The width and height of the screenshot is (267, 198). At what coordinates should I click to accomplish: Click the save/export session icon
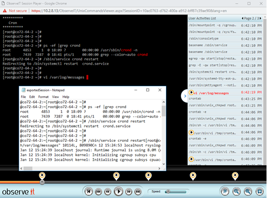(x=260, y=192)
